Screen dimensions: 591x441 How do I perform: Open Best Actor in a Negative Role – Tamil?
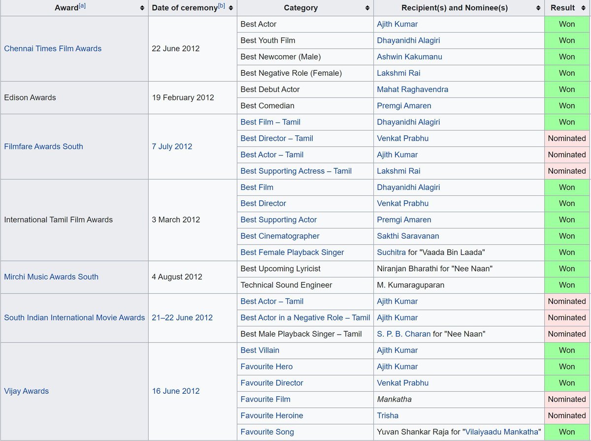tap(305, 317)
